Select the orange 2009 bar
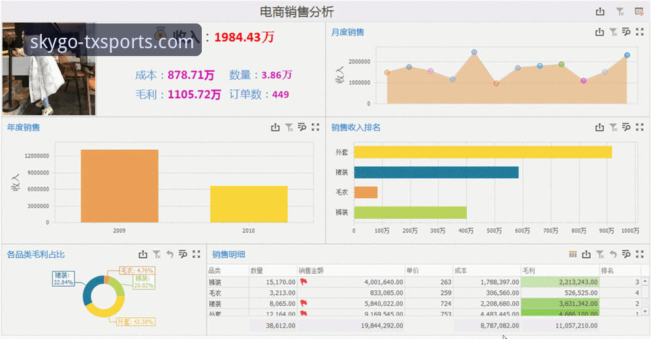The width and height of the screenshot is (651, 339). click(119, 186)
